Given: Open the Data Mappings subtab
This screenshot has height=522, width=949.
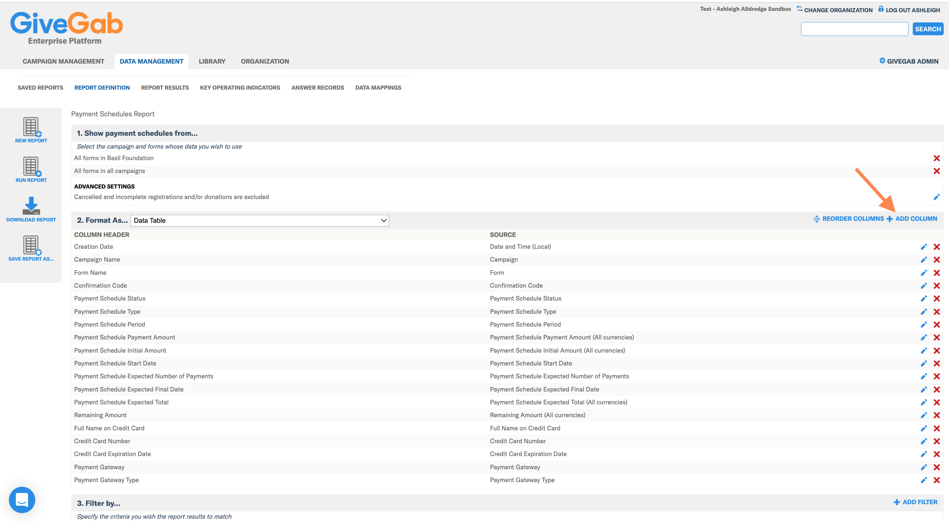Looking at the screenshot, I should coord(378,88).
